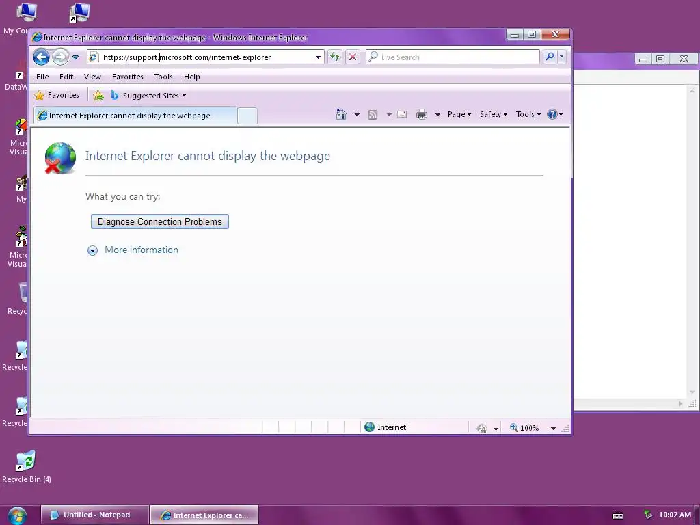This screenshot has width=700, height=525.
Task: Open recent pages dropdown beside Forward button
Action: coord(75,57)
